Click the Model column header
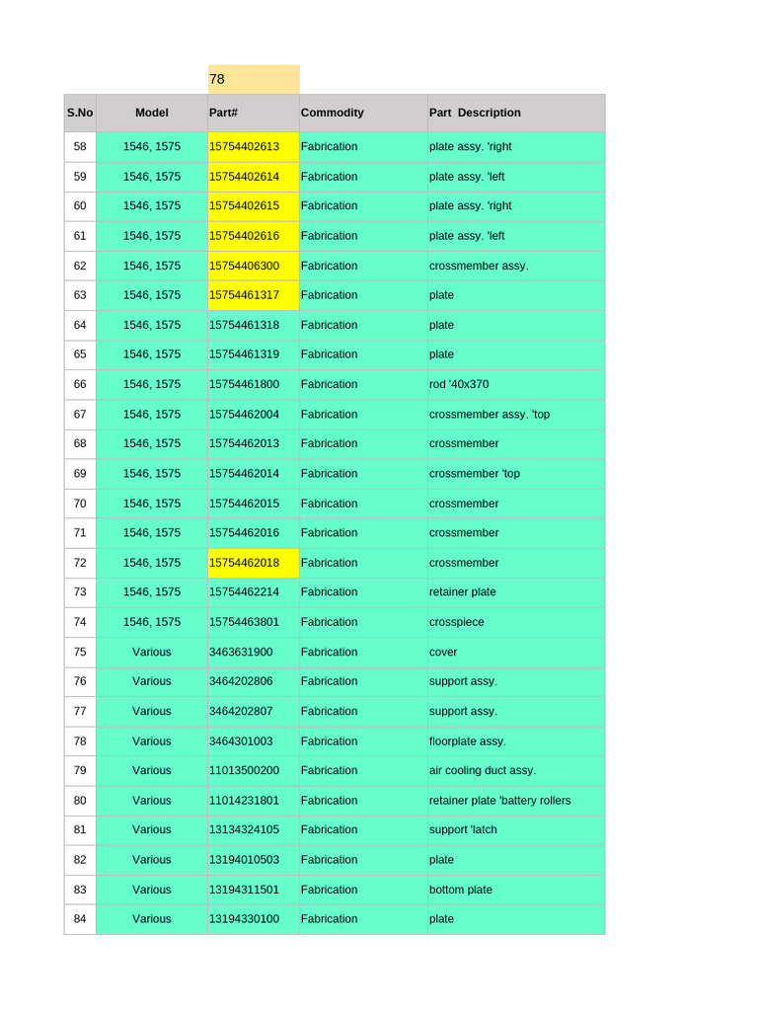Screen dimensions: 758x1011 coord(151,113)
